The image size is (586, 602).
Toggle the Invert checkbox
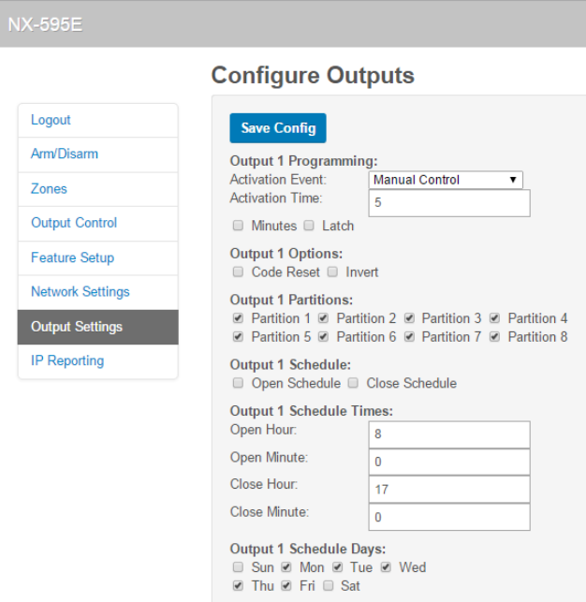click(331, 272)
